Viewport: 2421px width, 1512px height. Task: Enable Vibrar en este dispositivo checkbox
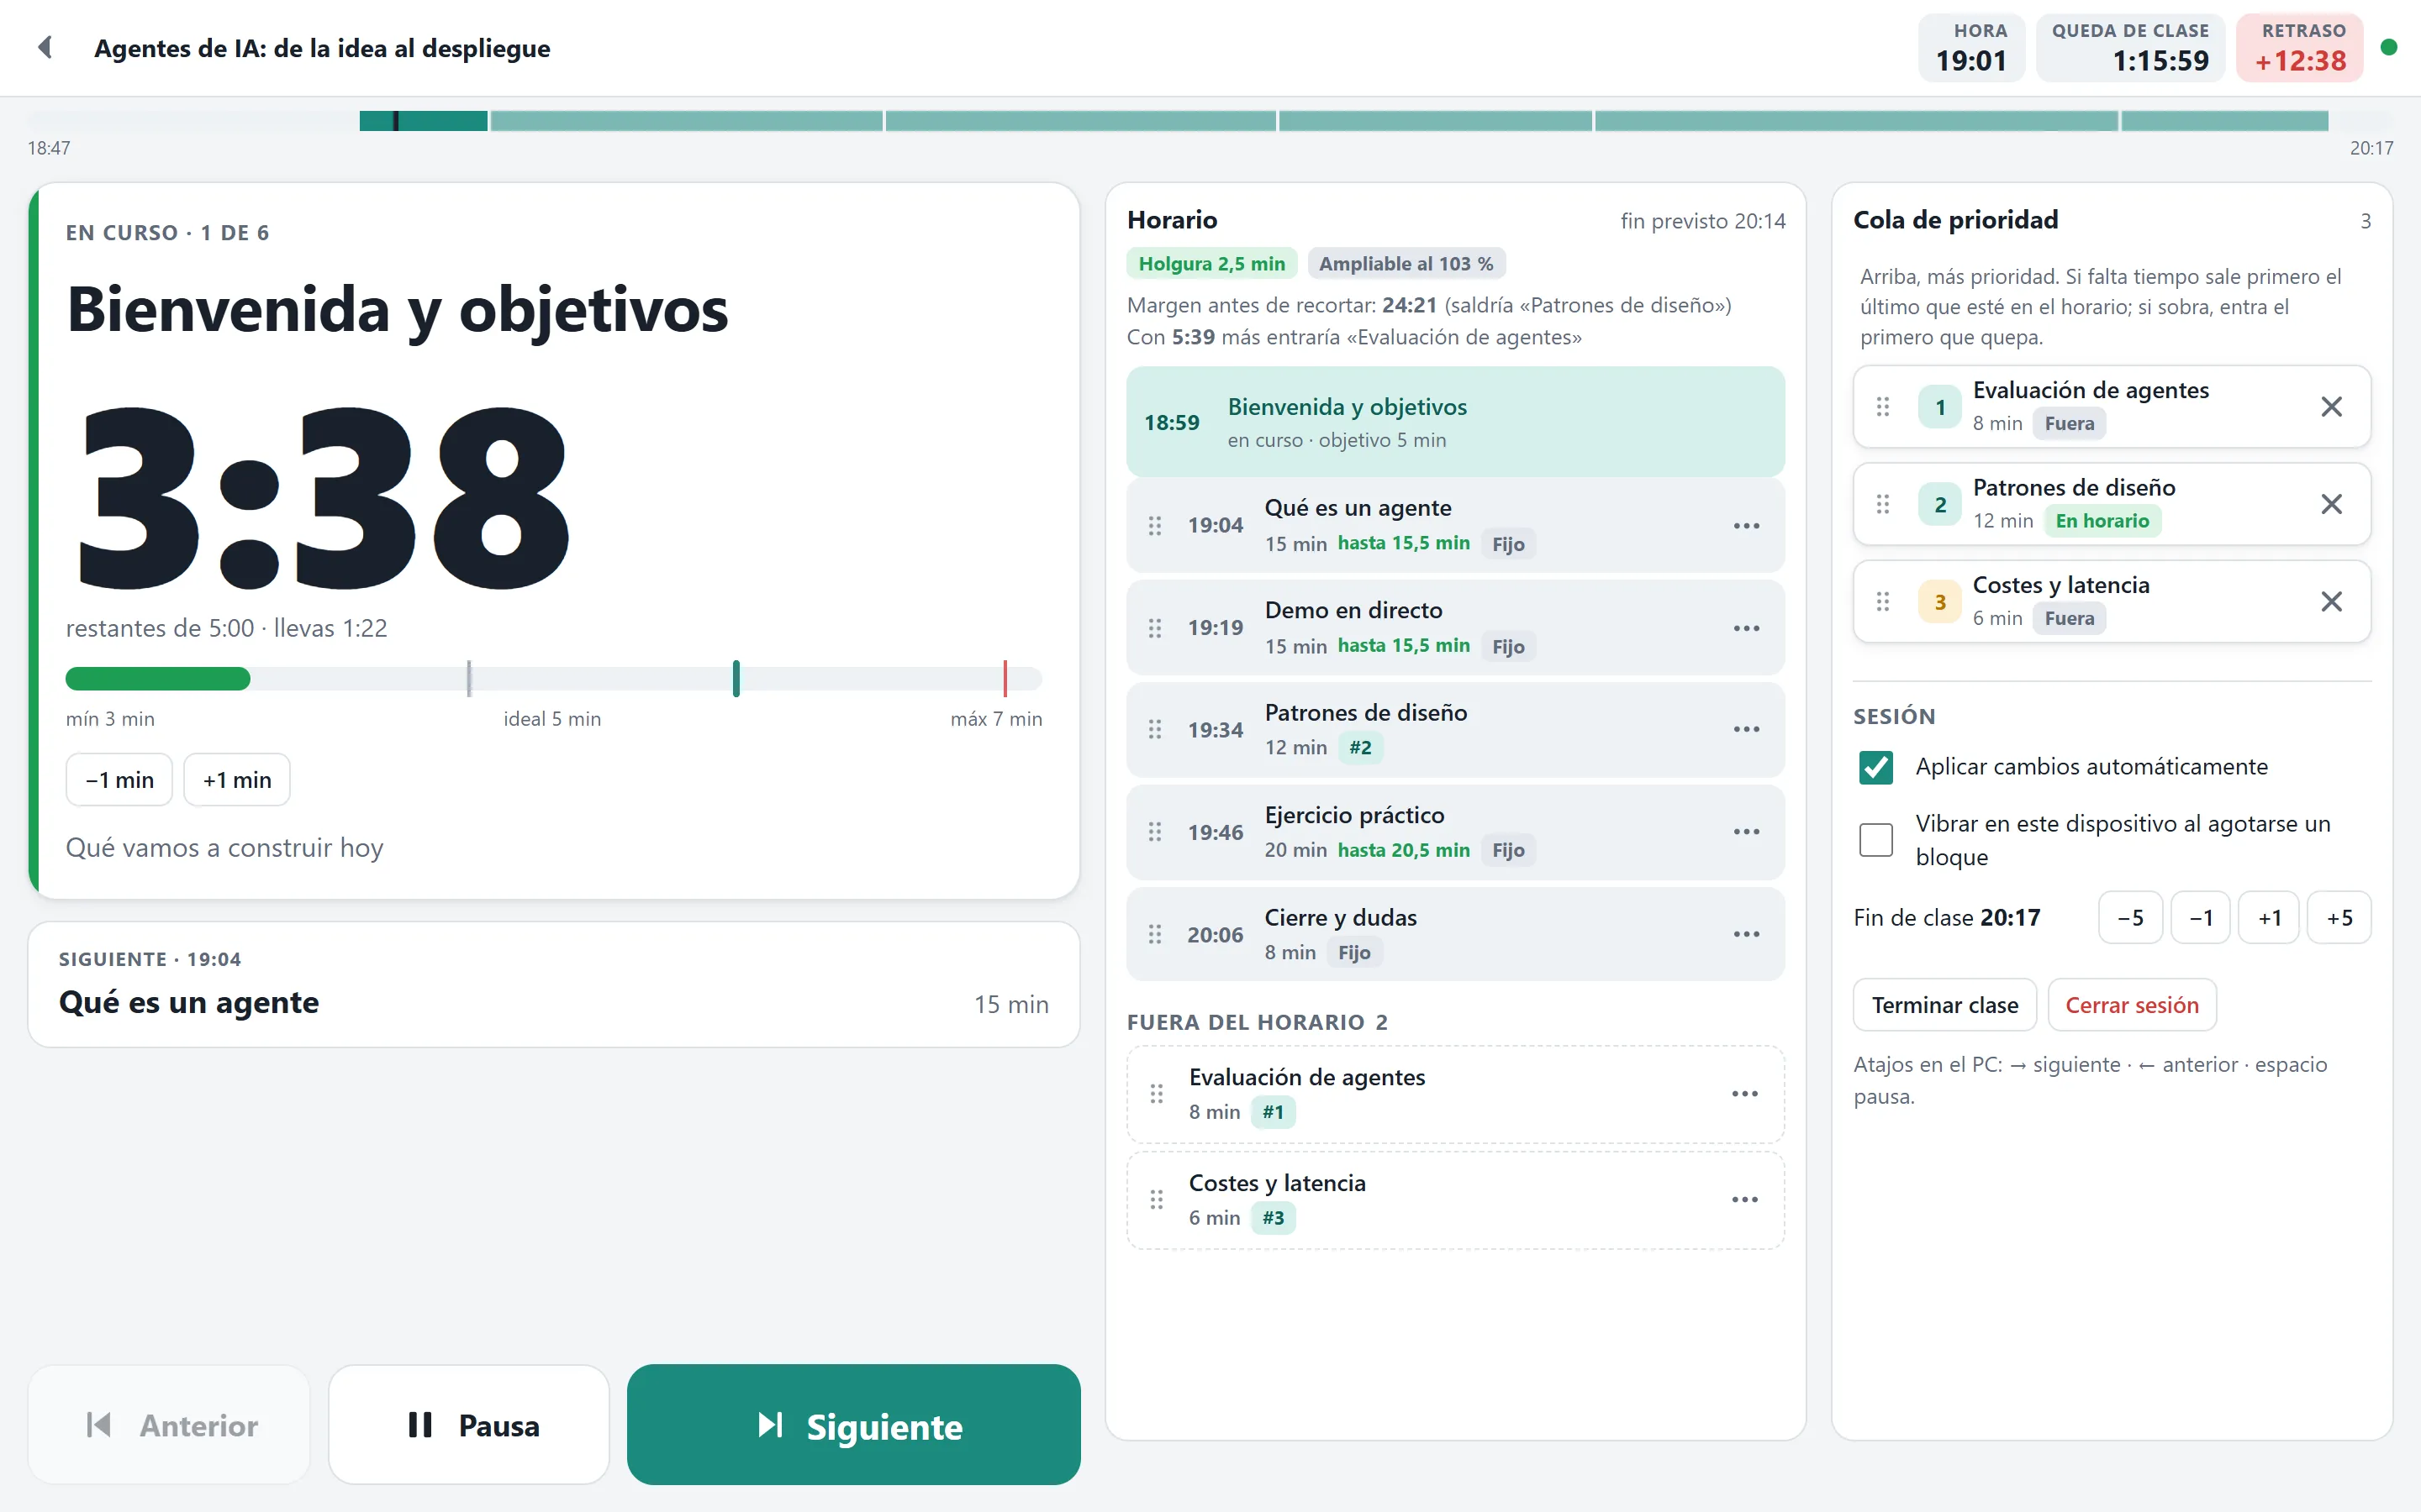coord(1875,840)
